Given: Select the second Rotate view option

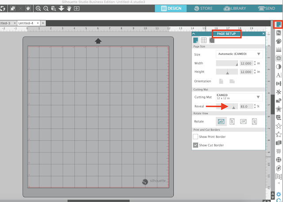Looking at the screenshot, I should [232, 121].
